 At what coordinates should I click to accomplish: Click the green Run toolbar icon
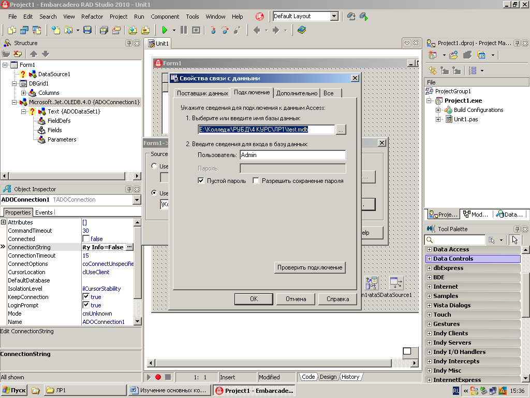(x=165, y=30)
